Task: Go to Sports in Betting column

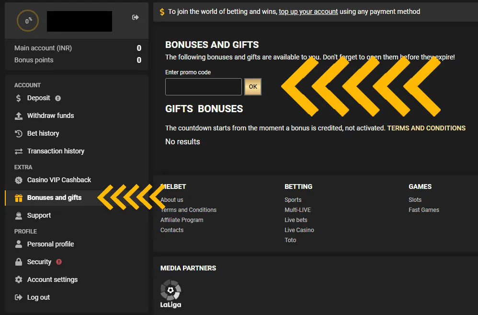Action: [293, 200]
